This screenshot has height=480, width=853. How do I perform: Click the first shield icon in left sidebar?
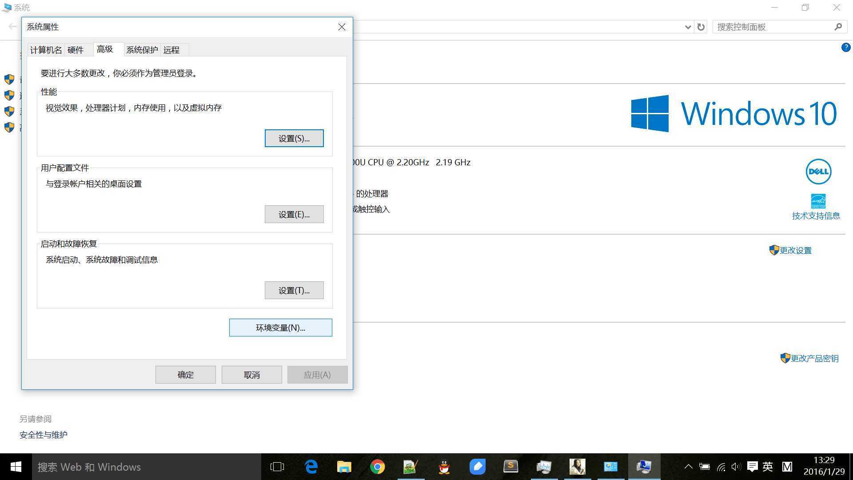pyautogui.click(x=9, y=80)
